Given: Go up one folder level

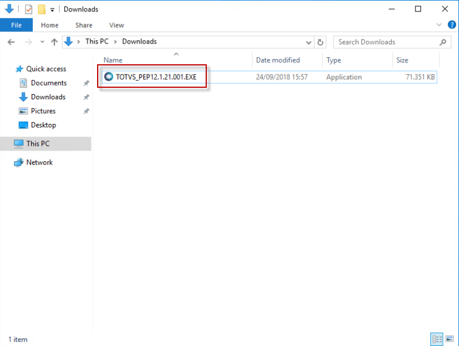Looking at the screenshot, I should (54, 42).
